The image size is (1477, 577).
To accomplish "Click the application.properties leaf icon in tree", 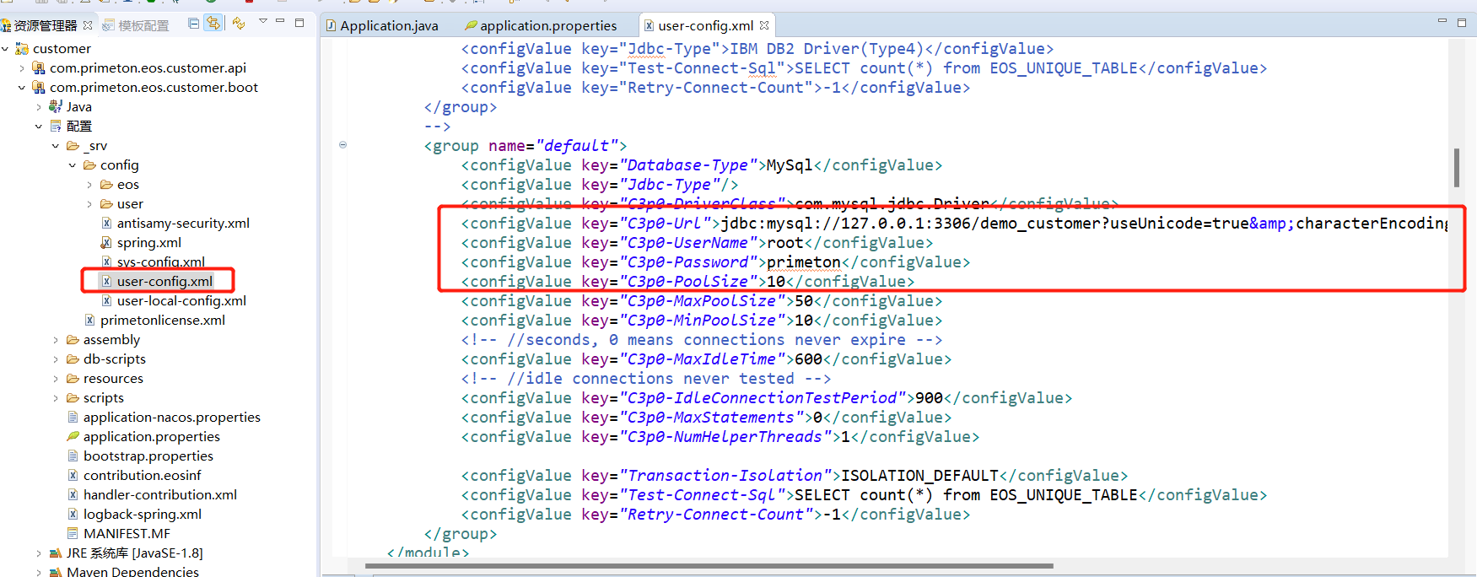I will point(73,437).
